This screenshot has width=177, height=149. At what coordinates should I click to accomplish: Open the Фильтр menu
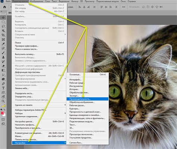click(75, 1)
